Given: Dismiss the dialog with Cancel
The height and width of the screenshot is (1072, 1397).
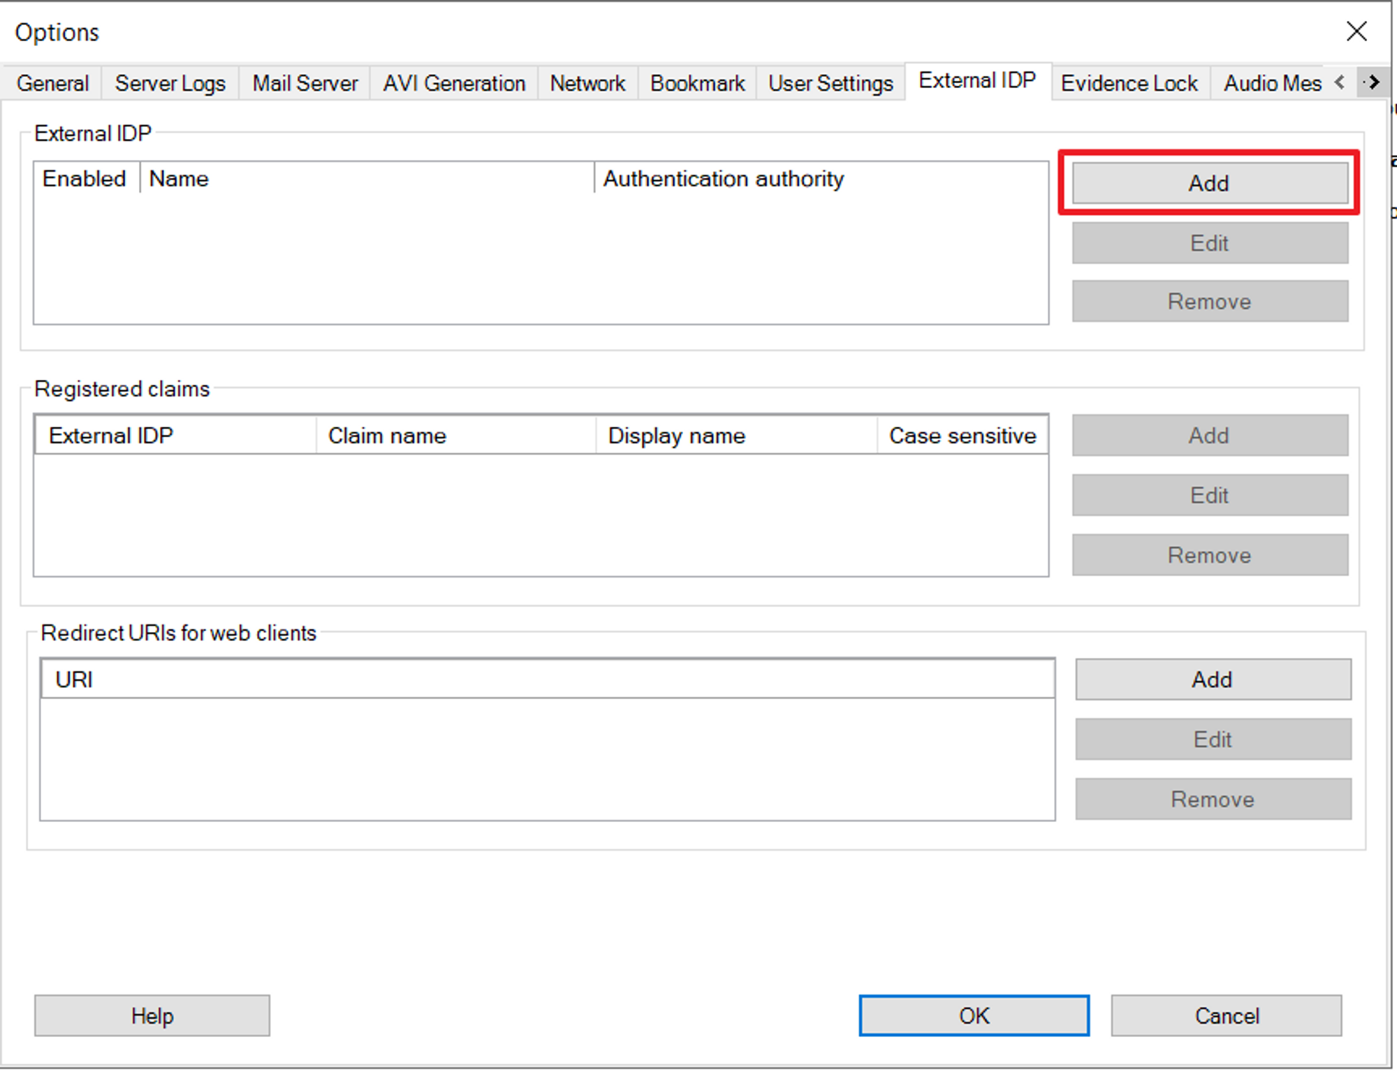Looking at the screenshot, I should click(x=1227, y=1016).
